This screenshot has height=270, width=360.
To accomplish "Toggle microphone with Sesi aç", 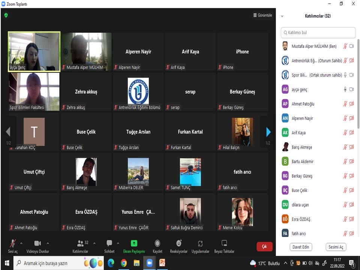I will tap(13, 243).
